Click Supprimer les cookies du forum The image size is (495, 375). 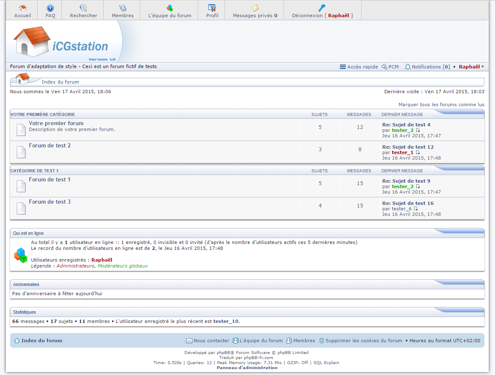[363, 341]
